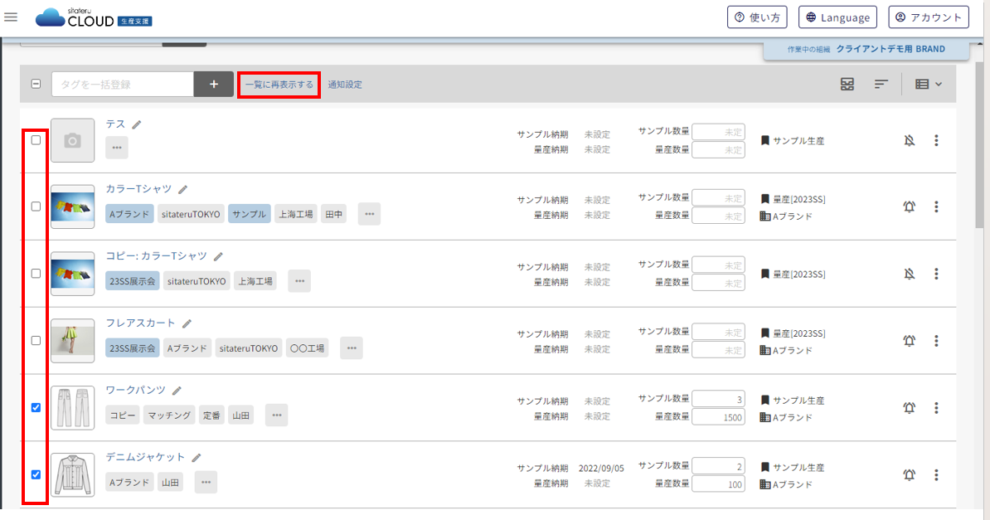Viewport: 990px width, 520px height.
Task: Edit ワークパンツ 量産数量 field showing 1500
Action: [x=719, y=417]
